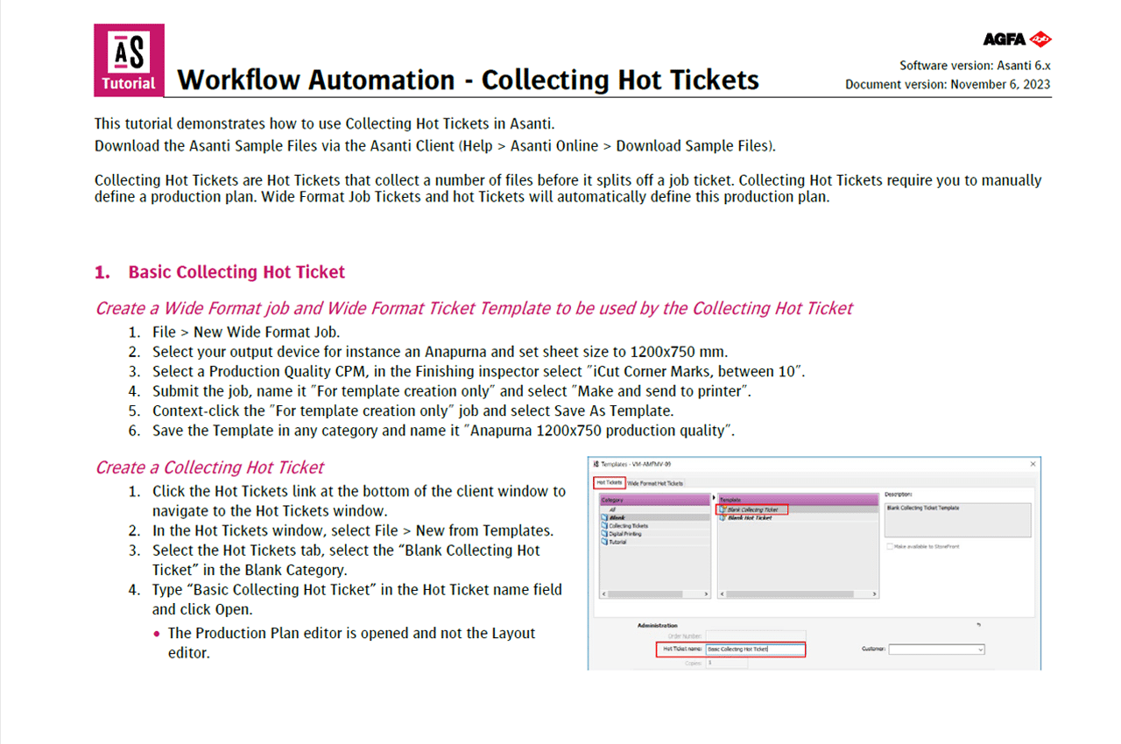Image resolution: width=1121 pixels, height=744 pixels.
Task: Click the Description text box
Action: tap(958, 520)
